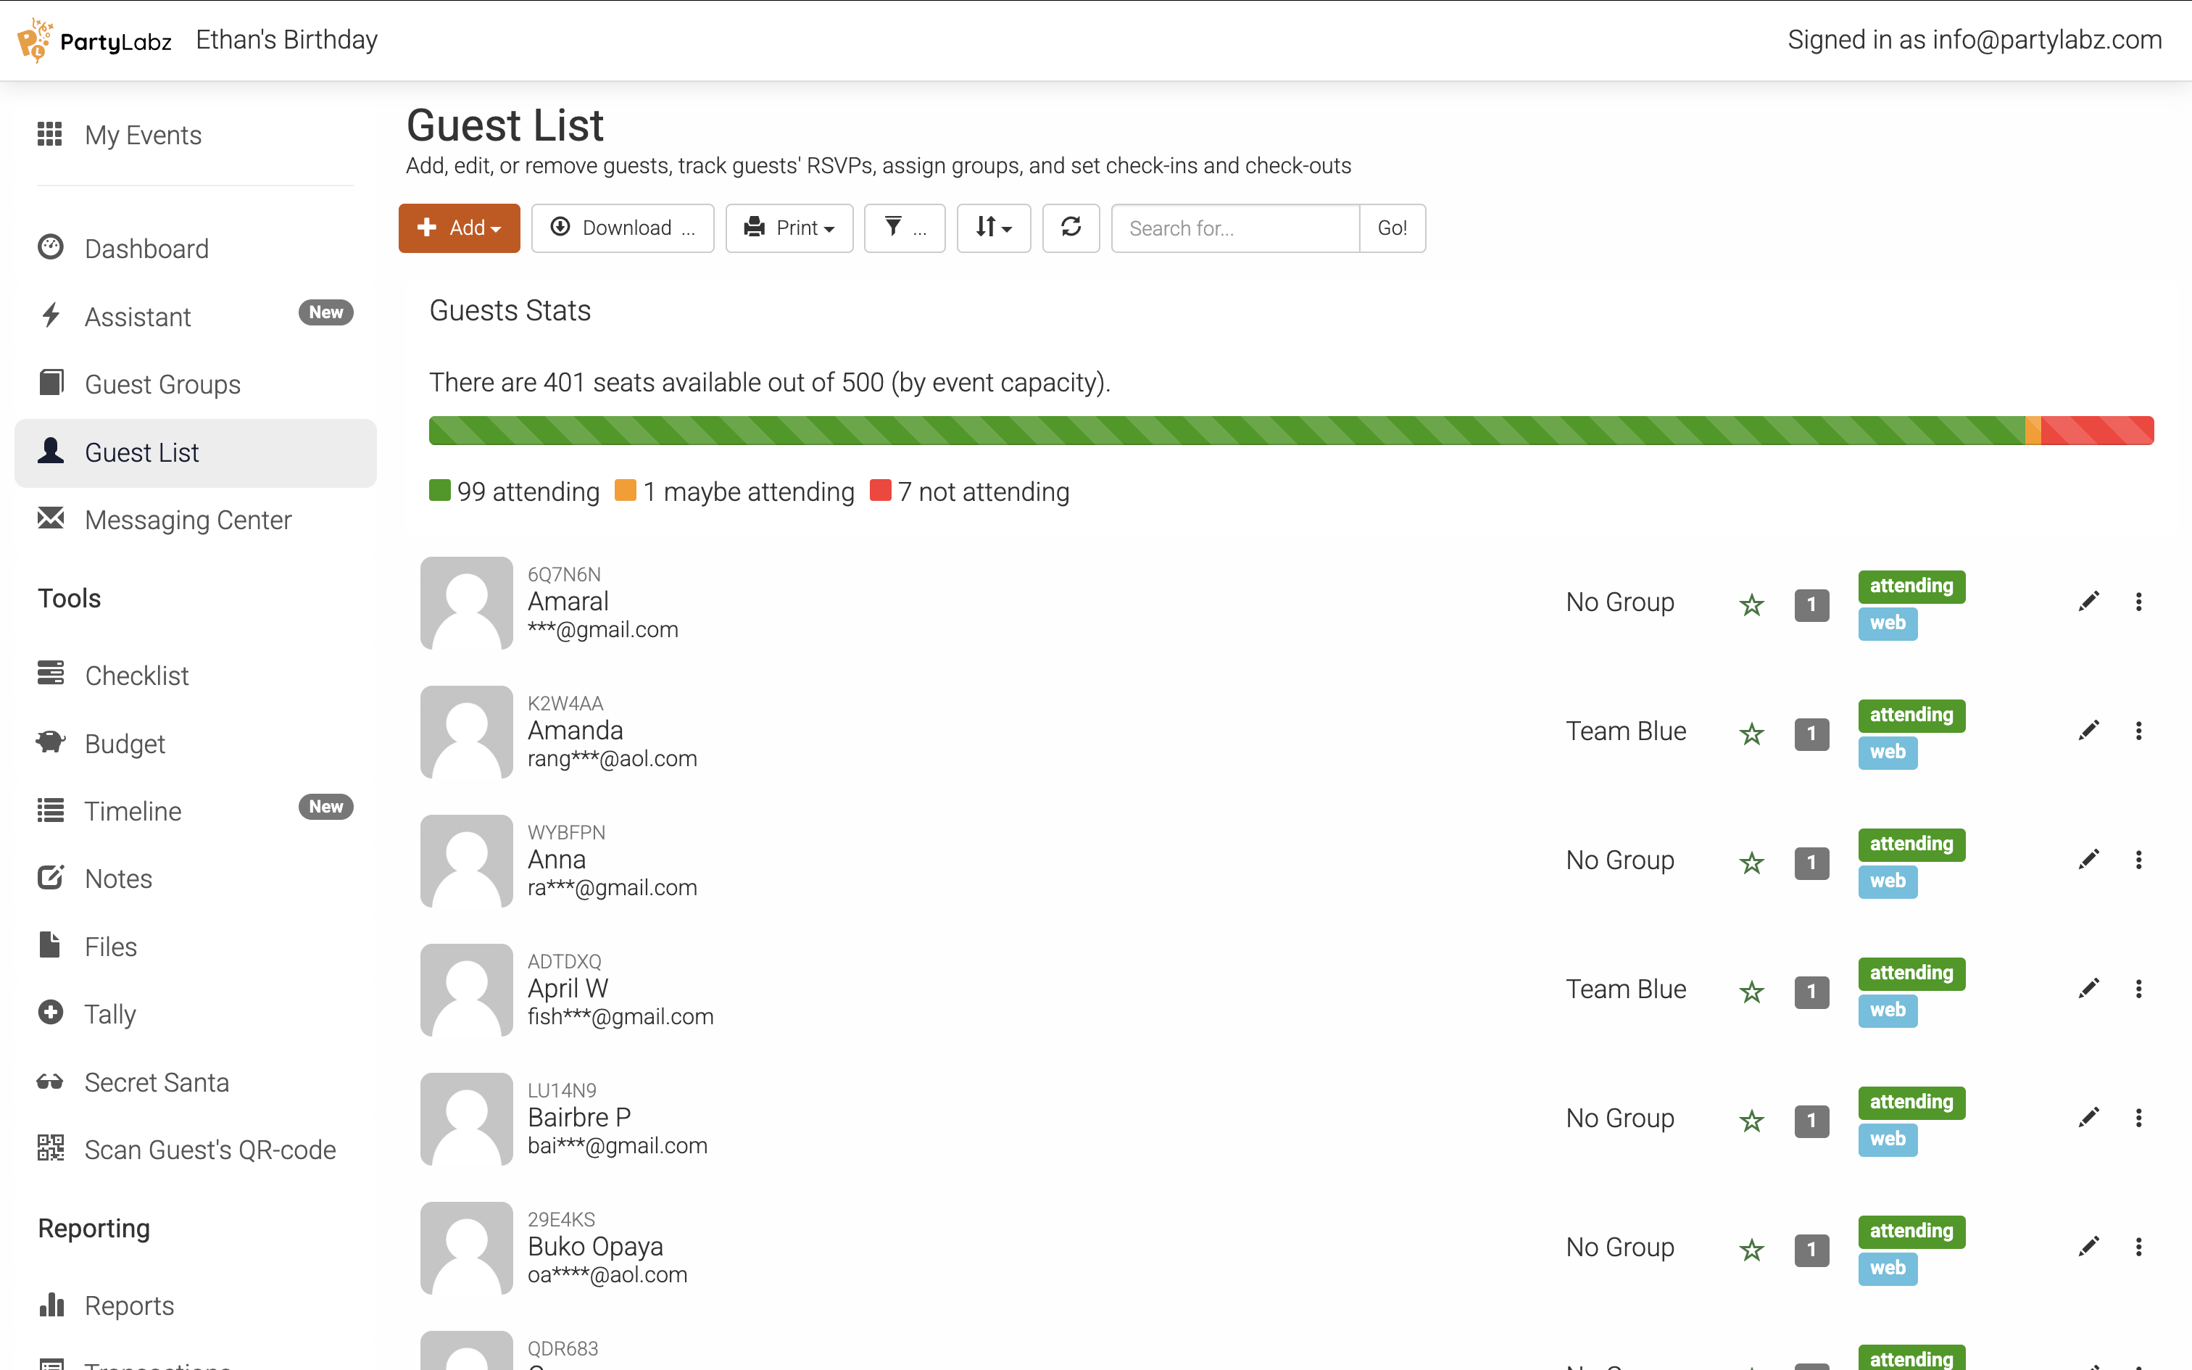Toggle the star for Amaral
This screenshot has width=2192, height=1370.
(1752, 605)
